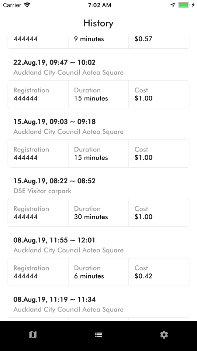The width and height of the screenshot is (197, 351).
Task: Tap the $0.42 cost cell
Action: (159, 272)
